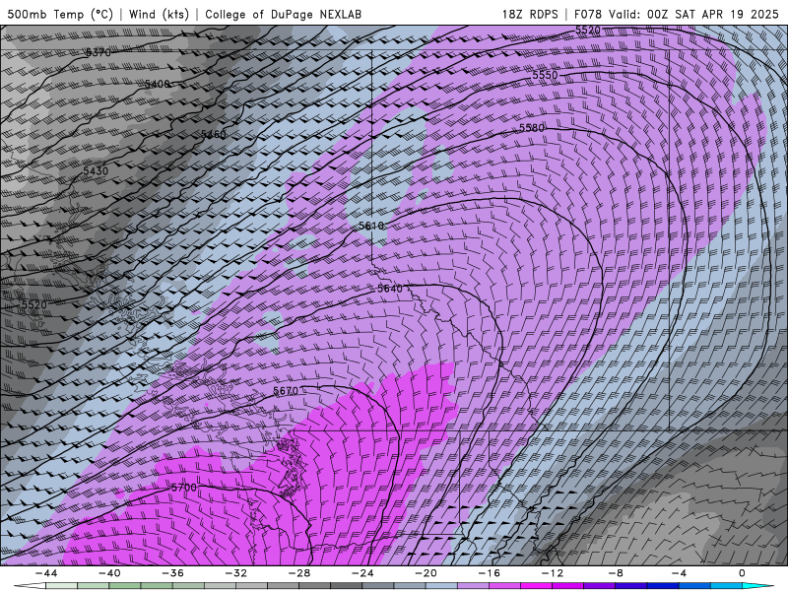Image resolution: width=788 pixels, height=591 pixels.
Task: Click the -44 color scale value
Action: pyautogui.click(x=46, y=573)
